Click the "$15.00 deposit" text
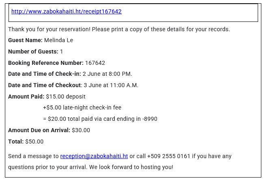The height and width of the screenshot is (180, 265). [x=66, y=96]
